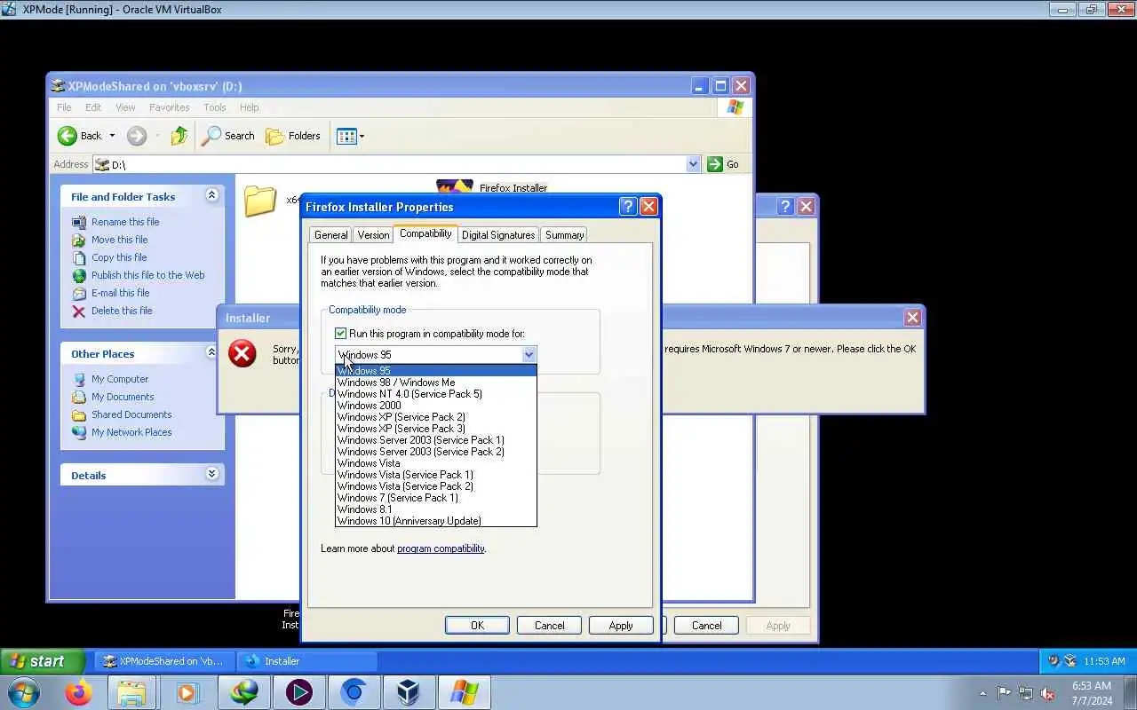The width and height of the screenshot is (1137, 710).
Task: Click the XP start button
Action: coord(43,661)
